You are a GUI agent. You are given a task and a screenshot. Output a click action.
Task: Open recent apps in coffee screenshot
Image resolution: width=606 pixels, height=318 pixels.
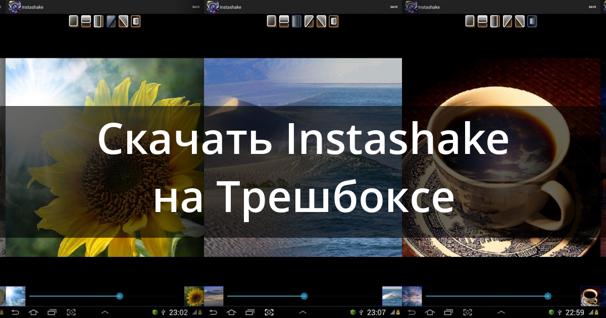(449, 312)
